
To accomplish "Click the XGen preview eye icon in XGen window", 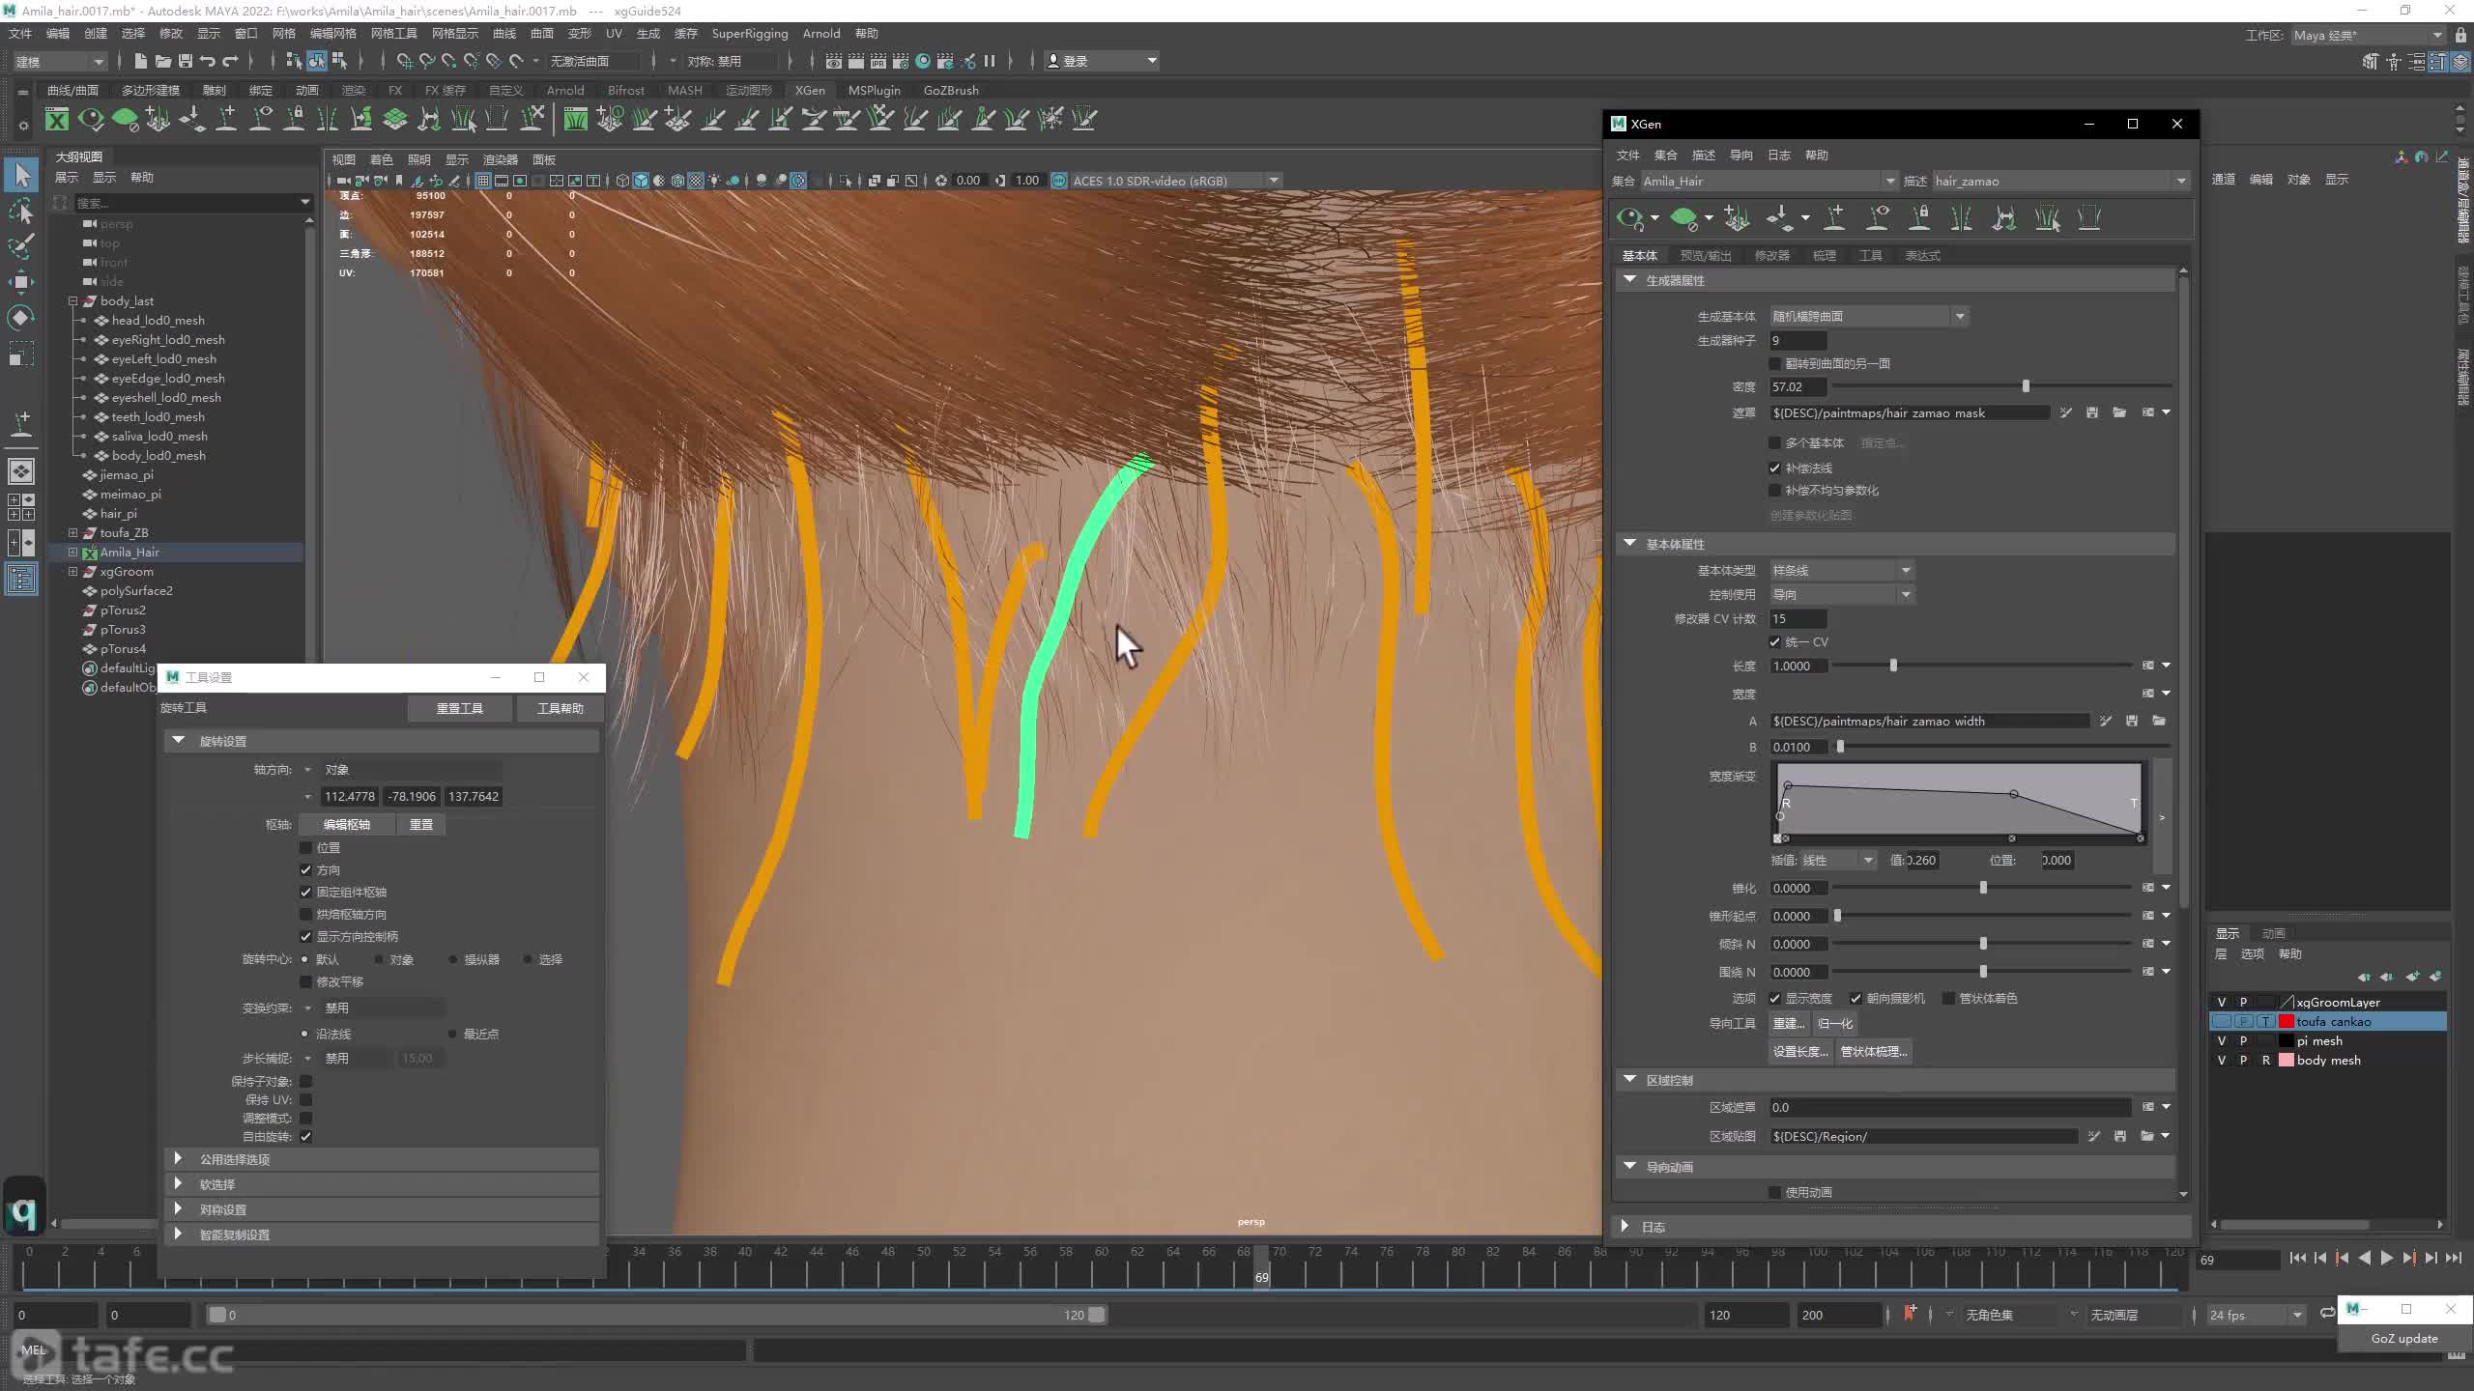I will pos(1630,218).
